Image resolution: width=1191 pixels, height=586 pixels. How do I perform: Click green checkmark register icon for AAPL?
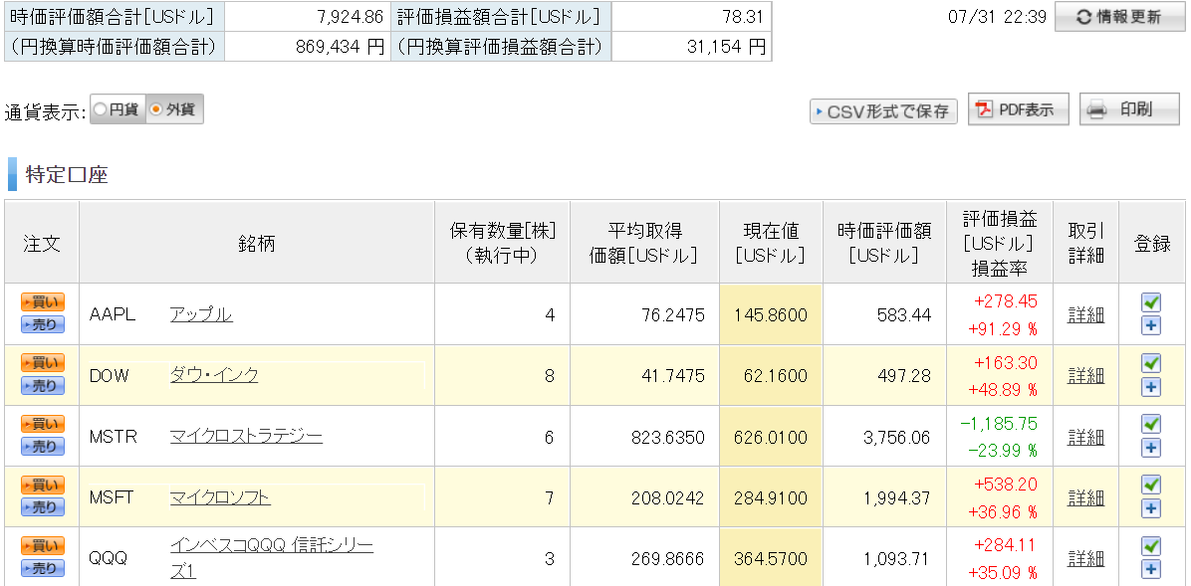point(1151,302)
